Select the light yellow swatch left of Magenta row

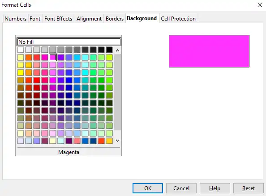point(21,58)
